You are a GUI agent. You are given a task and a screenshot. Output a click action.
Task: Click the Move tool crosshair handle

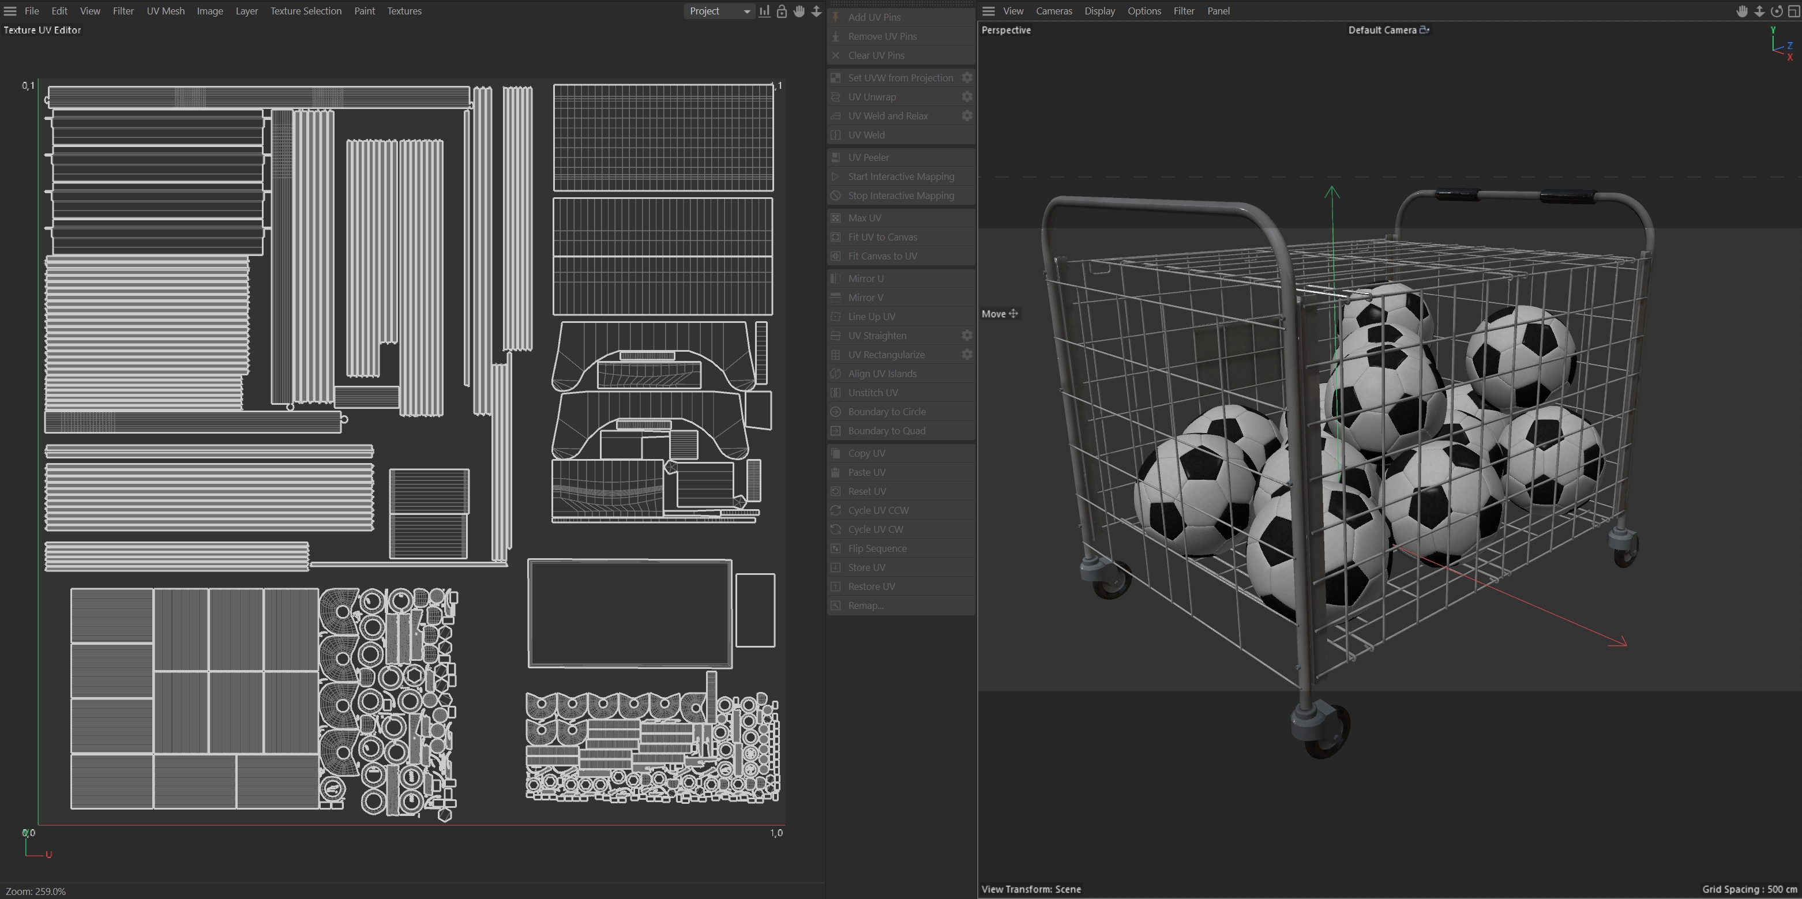pyautogui.click(x=1013, y=314)
